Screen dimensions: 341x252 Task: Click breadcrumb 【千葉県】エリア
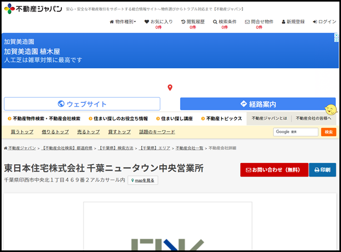(x=155, y=148)
